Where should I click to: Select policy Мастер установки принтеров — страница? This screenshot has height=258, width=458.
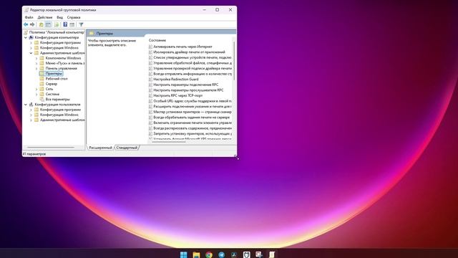coord(193,112)
